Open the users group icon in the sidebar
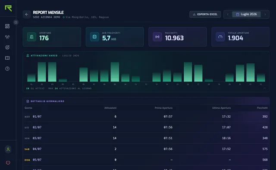The height and width of the screenshot is (170, 276). click(x=7, y=37)
